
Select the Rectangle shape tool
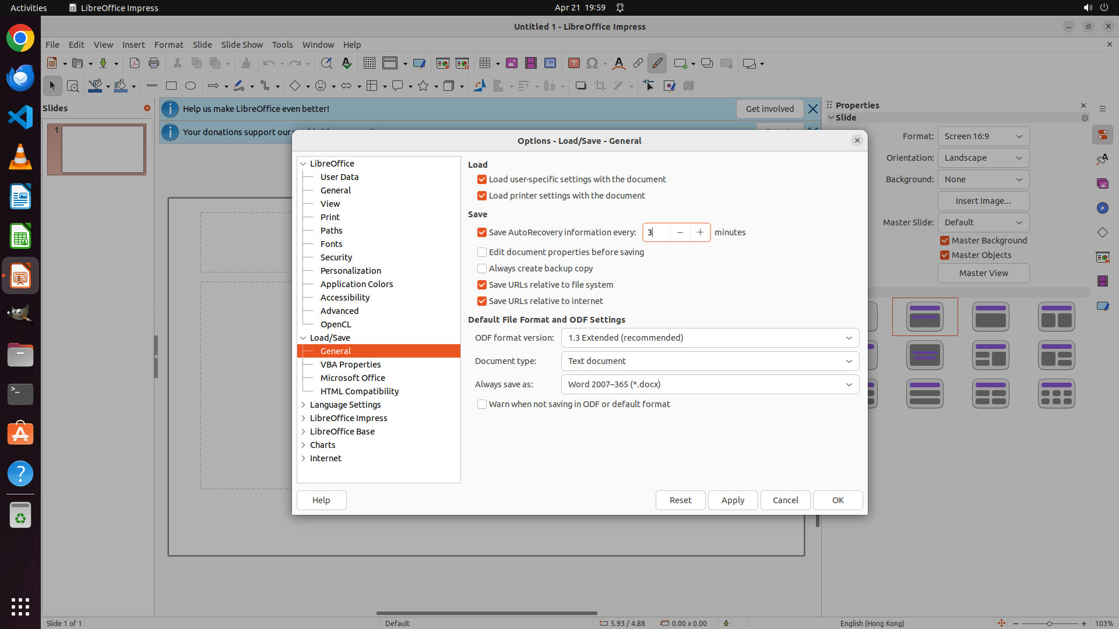point(171,86)
